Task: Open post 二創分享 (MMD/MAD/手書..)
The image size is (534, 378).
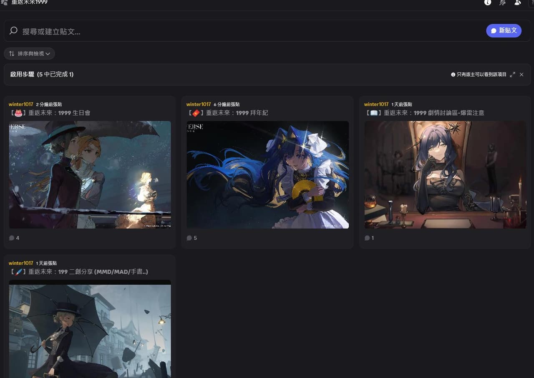Action: coord(78,272)
